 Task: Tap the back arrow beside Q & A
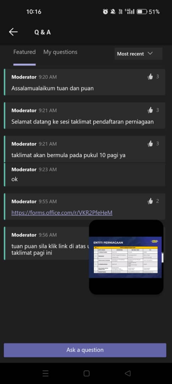pos(13,32)
